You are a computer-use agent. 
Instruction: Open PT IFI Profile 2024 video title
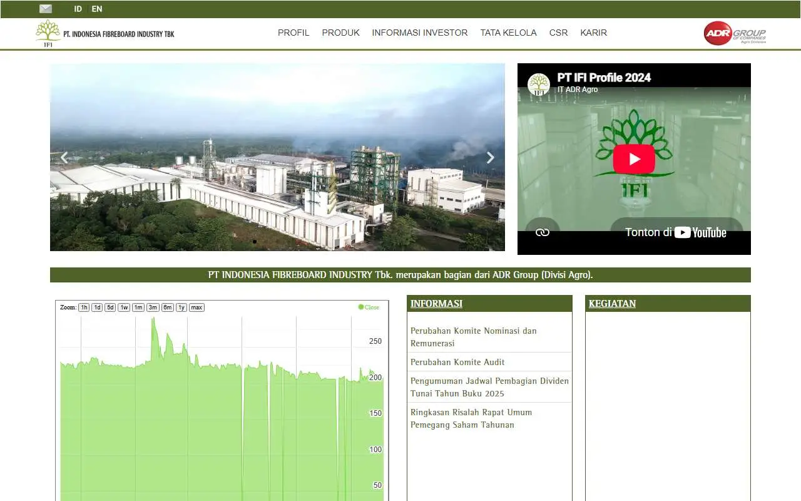click(x=604, y=78)
